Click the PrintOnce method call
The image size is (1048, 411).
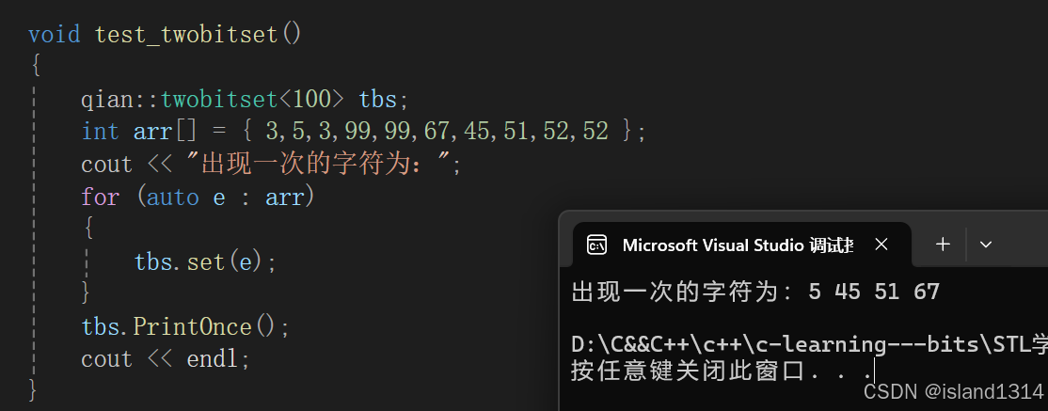click(x=192, y=327)
